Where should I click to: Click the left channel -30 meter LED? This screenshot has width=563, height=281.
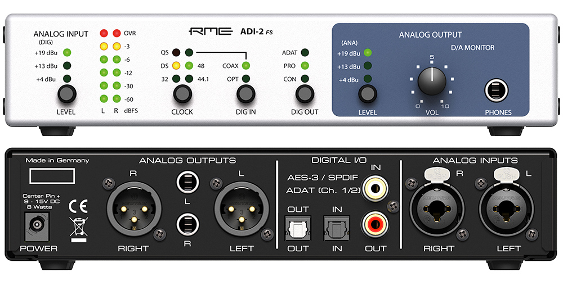pos(104,85)
